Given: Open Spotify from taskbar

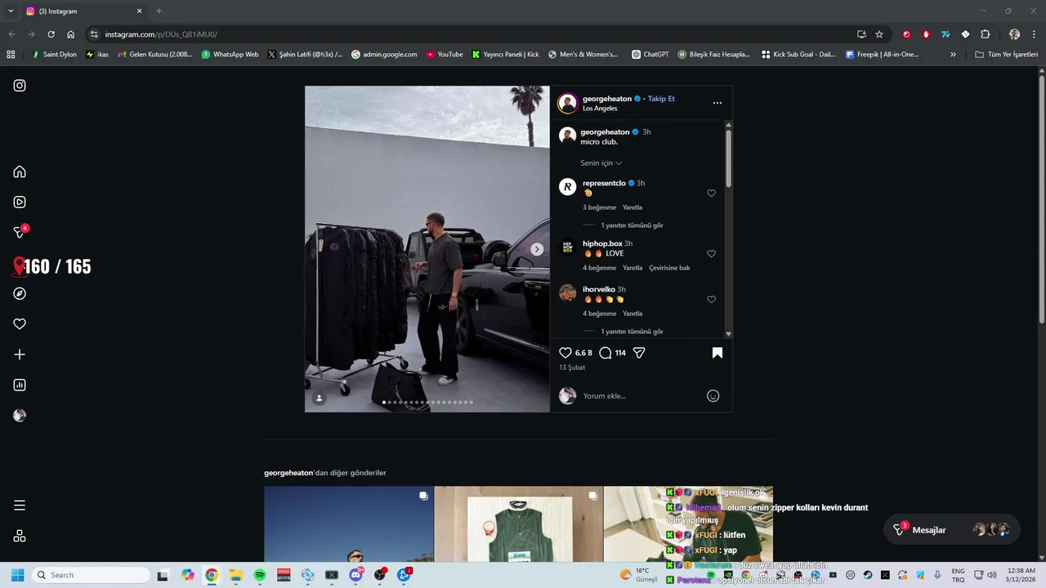Looking at the screenshot, I should coord(260,575).
